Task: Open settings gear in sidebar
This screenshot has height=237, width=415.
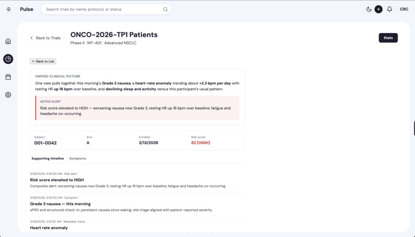Action: click(x=8, y=95)
